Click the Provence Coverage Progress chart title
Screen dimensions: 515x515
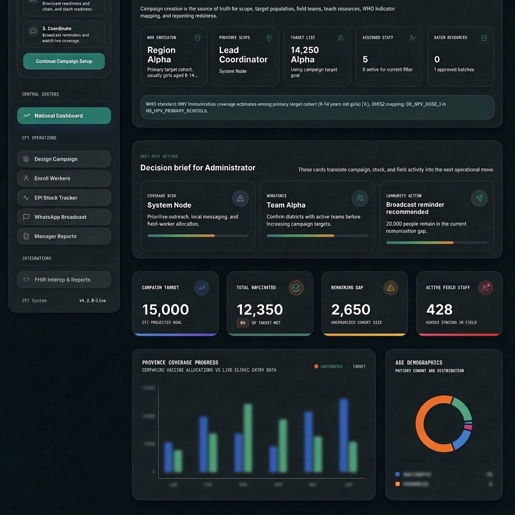click(180, 363)
